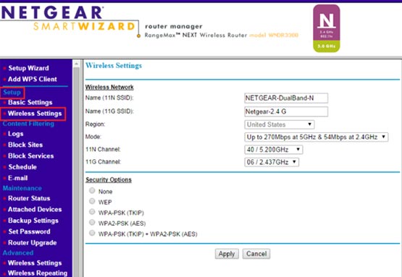
Task: Open the Schedule page
Action: click(22, 167)
